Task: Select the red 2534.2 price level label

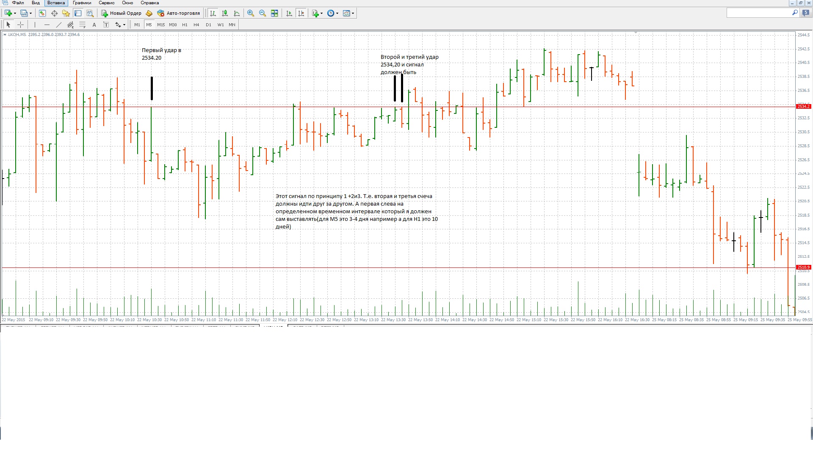Action: 803,107
